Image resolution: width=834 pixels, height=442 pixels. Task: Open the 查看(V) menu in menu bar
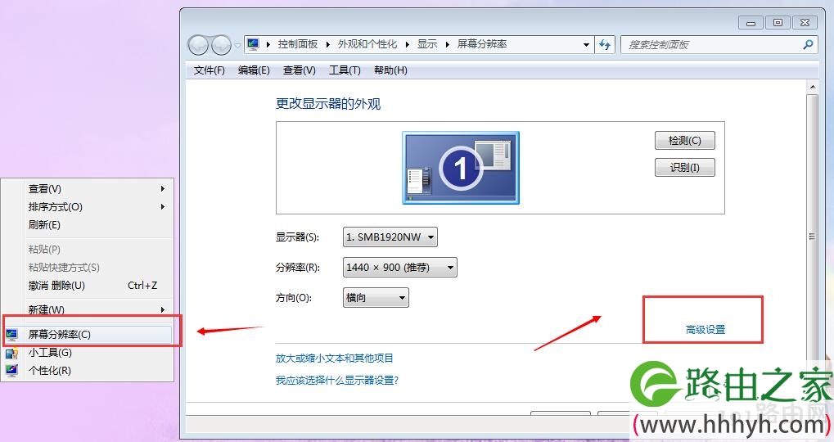(x=300, y=70)
